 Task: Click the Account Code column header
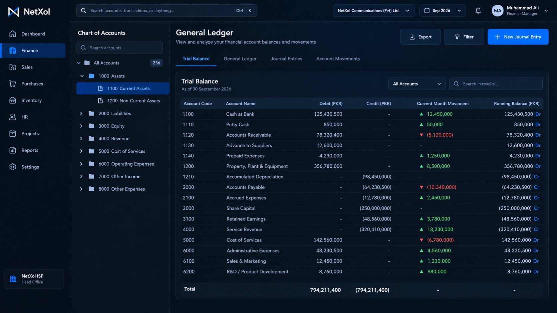click(x=198, y=104)
